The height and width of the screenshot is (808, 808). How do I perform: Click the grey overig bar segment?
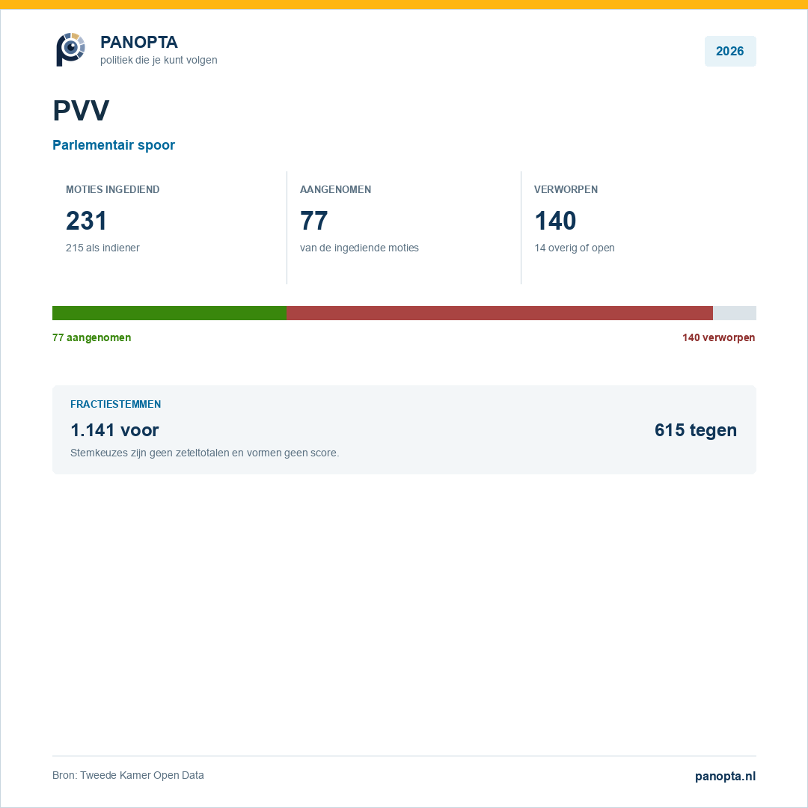tap(735, 313)
